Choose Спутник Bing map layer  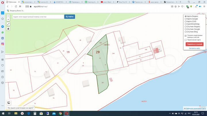pyautogui.click(x=185, y=32)
